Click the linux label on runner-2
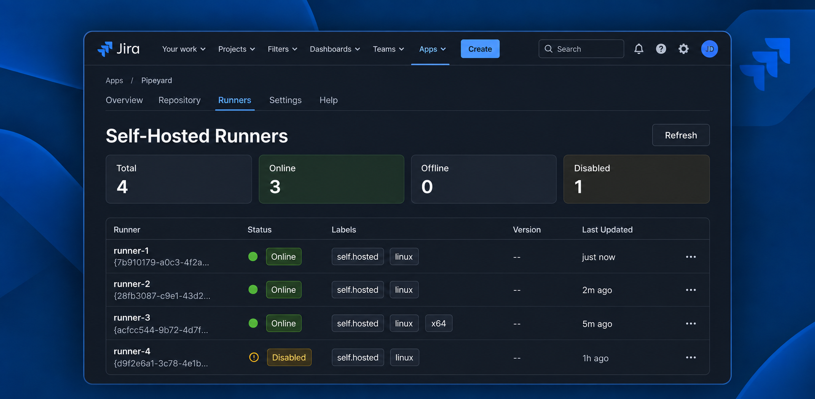Screen dimensions: 815x399 [x=404, y=290]
